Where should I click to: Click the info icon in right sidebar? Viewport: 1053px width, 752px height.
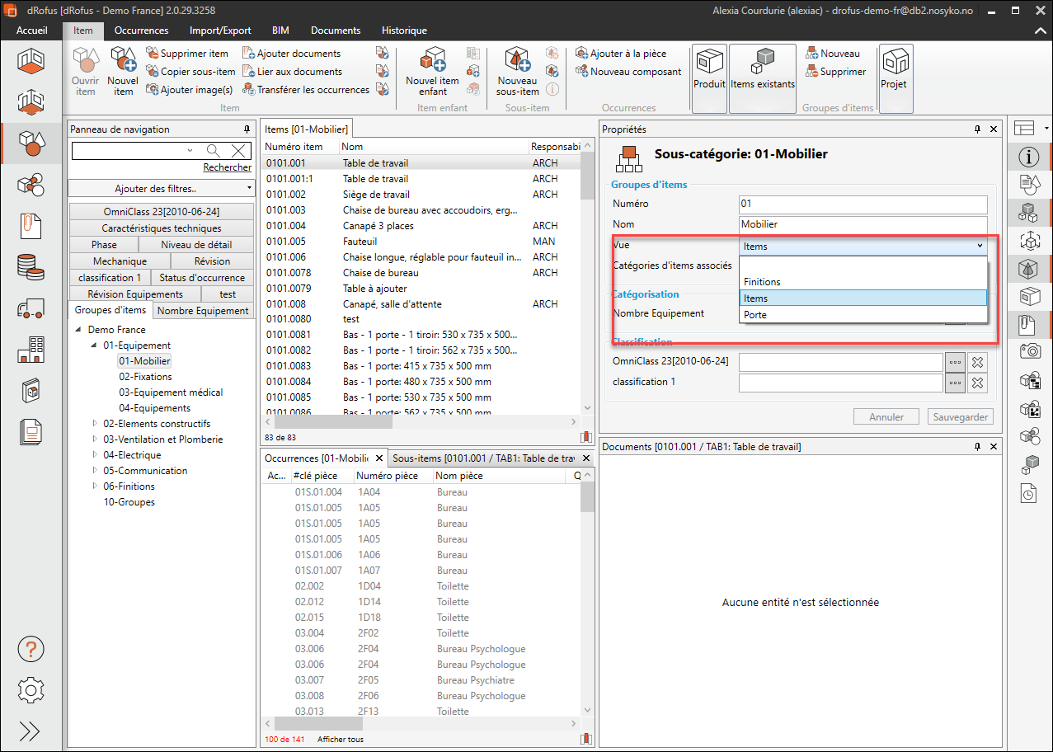pos(1028,157)
